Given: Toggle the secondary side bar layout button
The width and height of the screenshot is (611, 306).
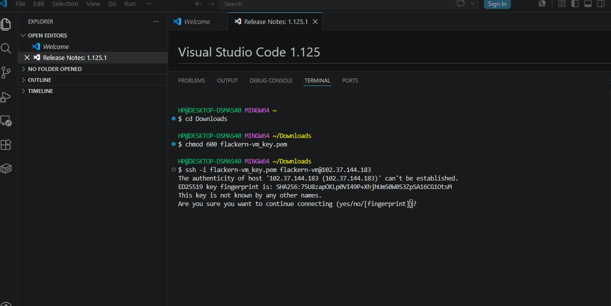Looking at the screenshot, I should tap(601, 4).
